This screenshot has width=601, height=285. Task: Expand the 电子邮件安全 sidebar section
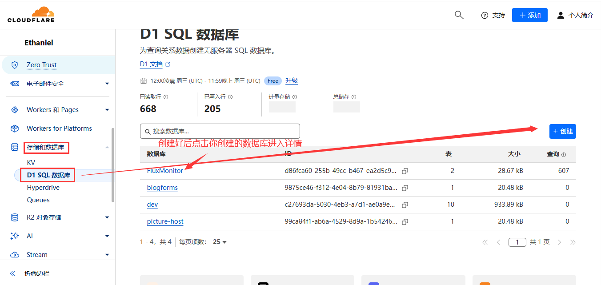107,84
